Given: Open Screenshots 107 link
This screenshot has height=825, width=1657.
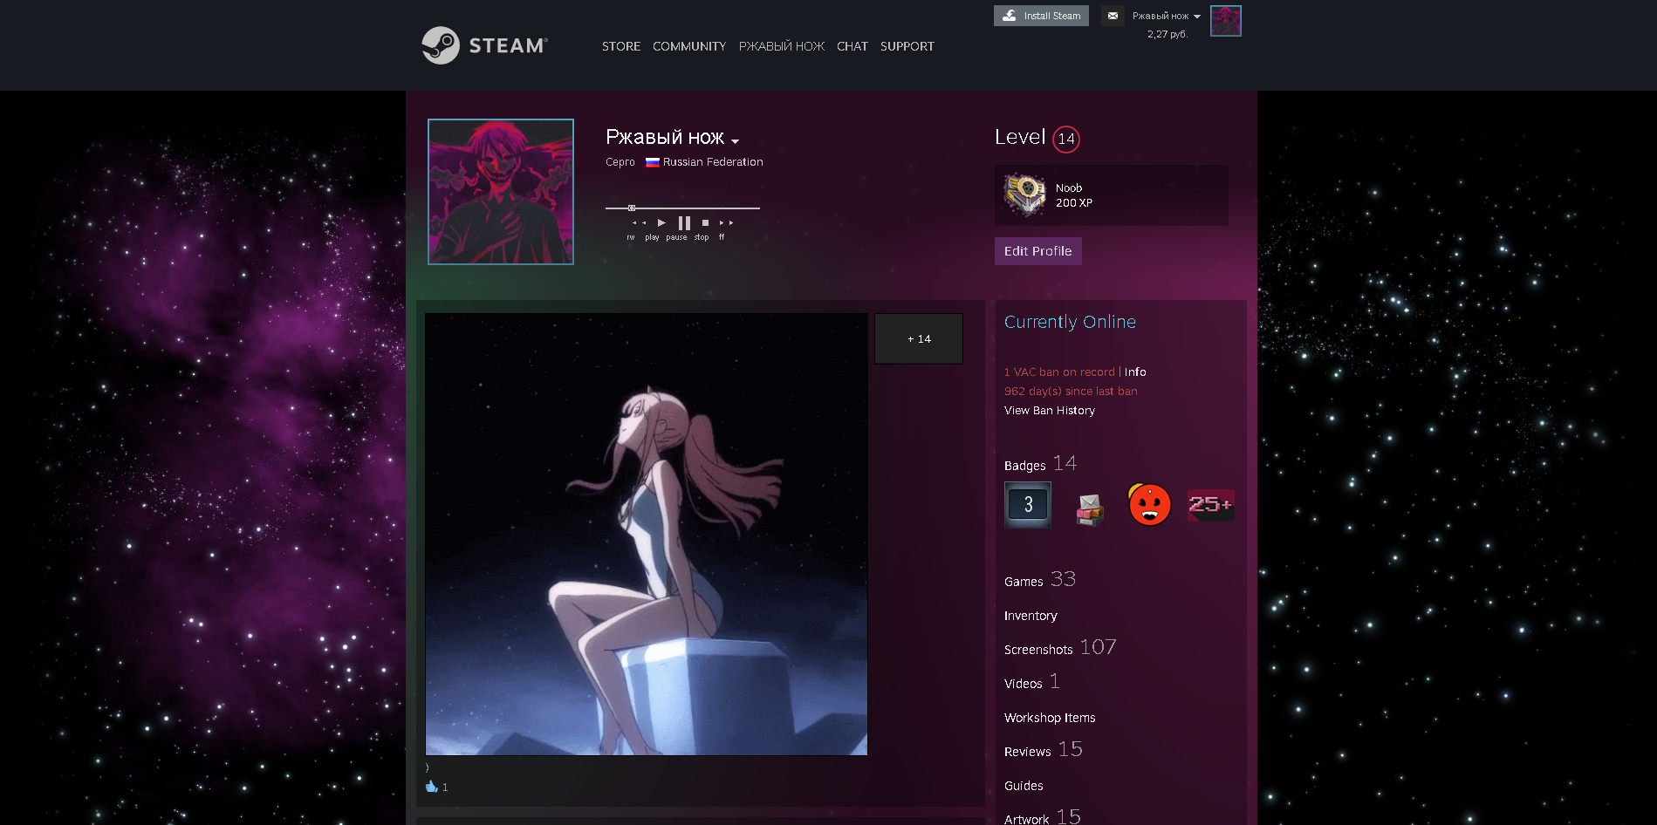Looking at the screenshot, I should coord(1060,648).
